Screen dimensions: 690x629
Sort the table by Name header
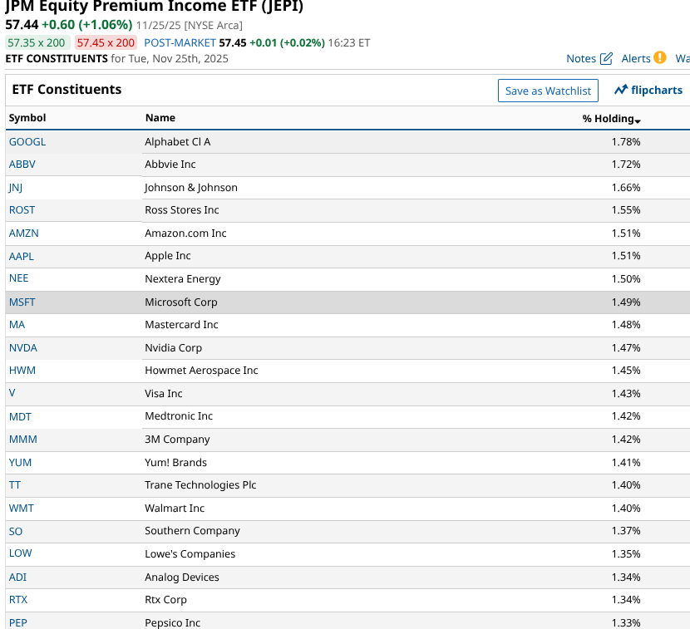tap(160, 118)
